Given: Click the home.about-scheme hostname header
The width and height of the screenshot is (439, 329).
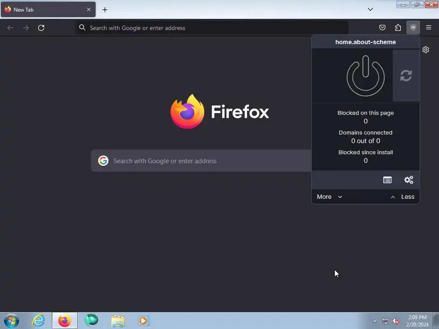Looking at the screenshot, I should [x=365, y=42].
